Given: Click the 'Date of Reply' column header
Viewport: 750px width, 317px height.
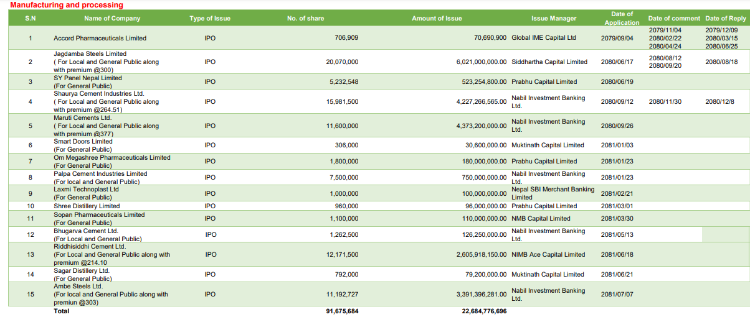Looking at the screenshot, I should [726, 18].
